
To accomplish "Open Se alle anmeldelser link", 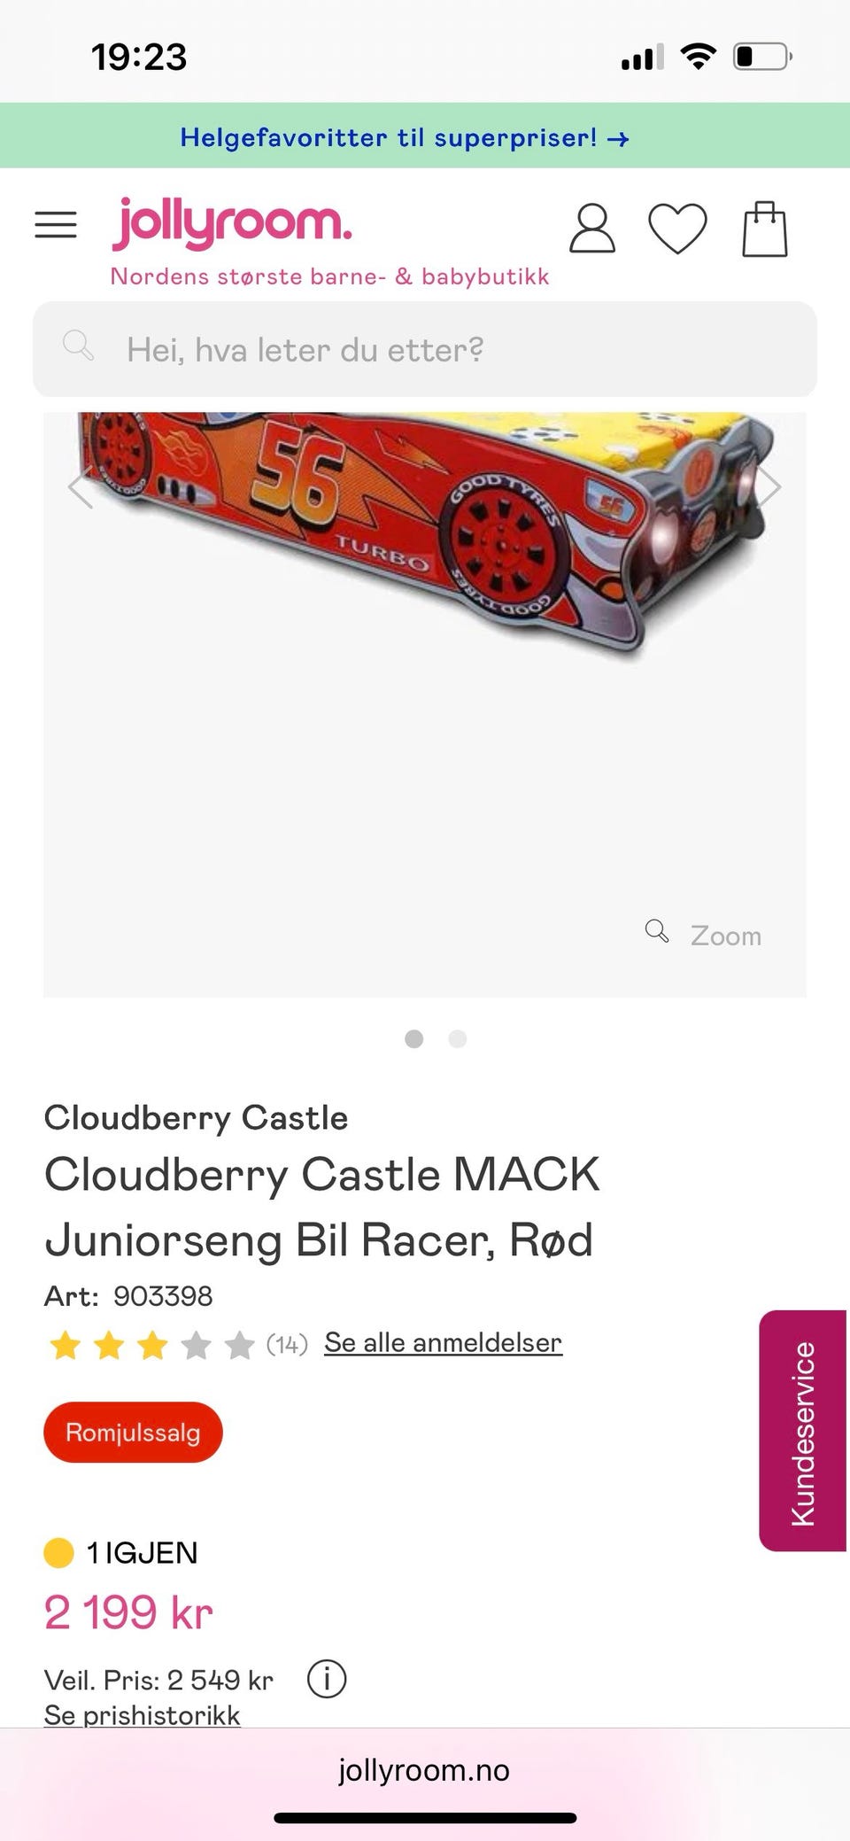I will click(x=443, y=1342).
